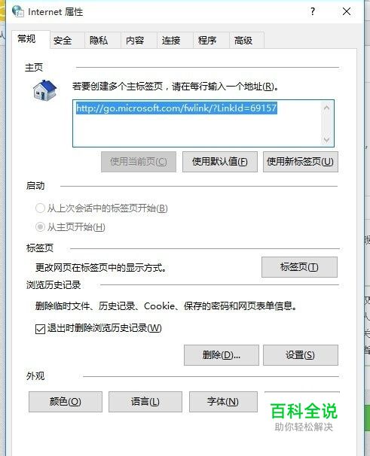The width and height of the screenshot is (370, 456).
Task: Click the Internet Properties globe icon in title bar
Action: (x=18, y=11)
